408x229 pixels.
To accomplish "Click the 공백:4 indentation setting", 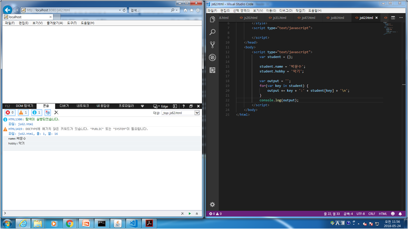I will [348, 214].
